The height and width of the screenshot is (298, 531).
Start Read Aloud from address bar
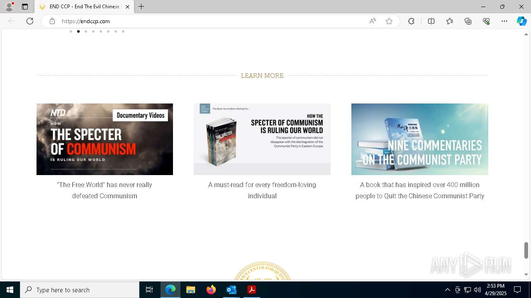click(x=373, y=21)
